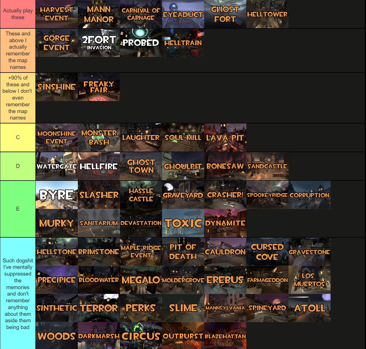This screenshot has height=349, width=366.
Task: Select the Hassle Castle thumbnail
Action: pyautogui.click(x=141, y=195)
